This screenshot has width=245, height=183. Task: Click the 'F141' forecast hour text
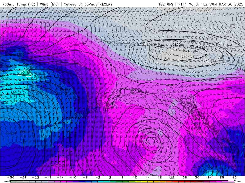(x=182, y=4)
